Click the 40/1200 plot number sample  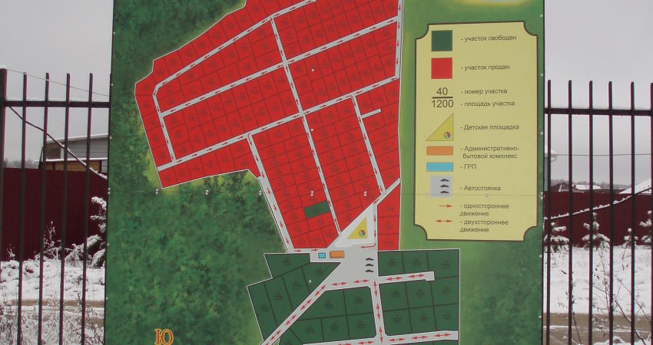click(x=442, y=98)
